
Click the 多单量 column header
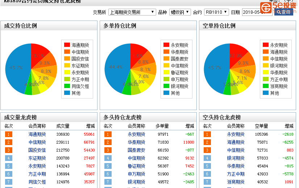(162, 126)
